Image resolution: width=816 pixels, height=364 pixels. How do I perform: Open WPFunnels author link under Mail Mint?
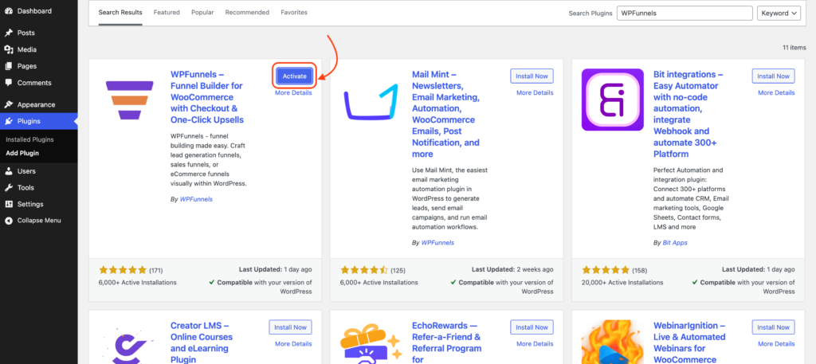[437, 243]
